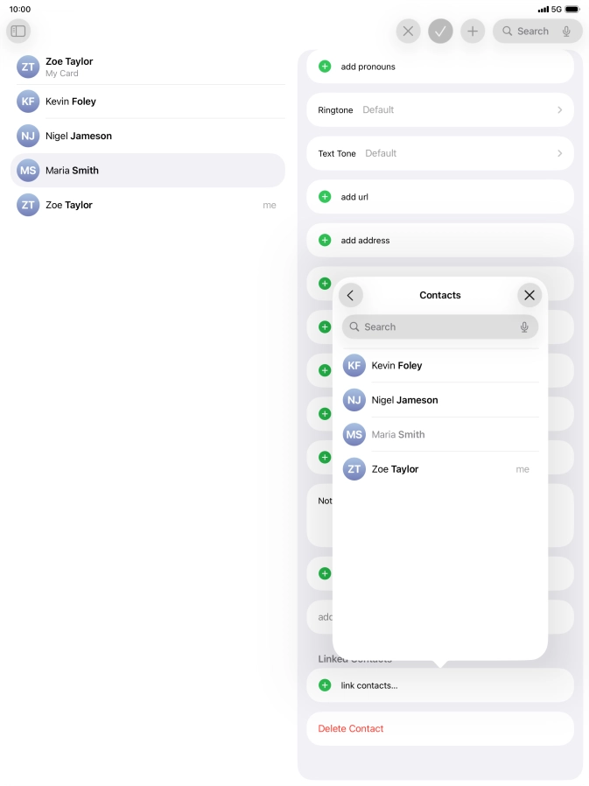Tap green plus beside add pronouns
Image resolution: width=589 pixels, height=786 pixels.
pos(325,67)
